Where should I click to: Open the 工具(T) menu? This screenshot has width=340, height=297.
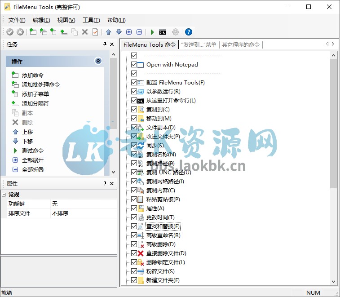tap(91, 20)
